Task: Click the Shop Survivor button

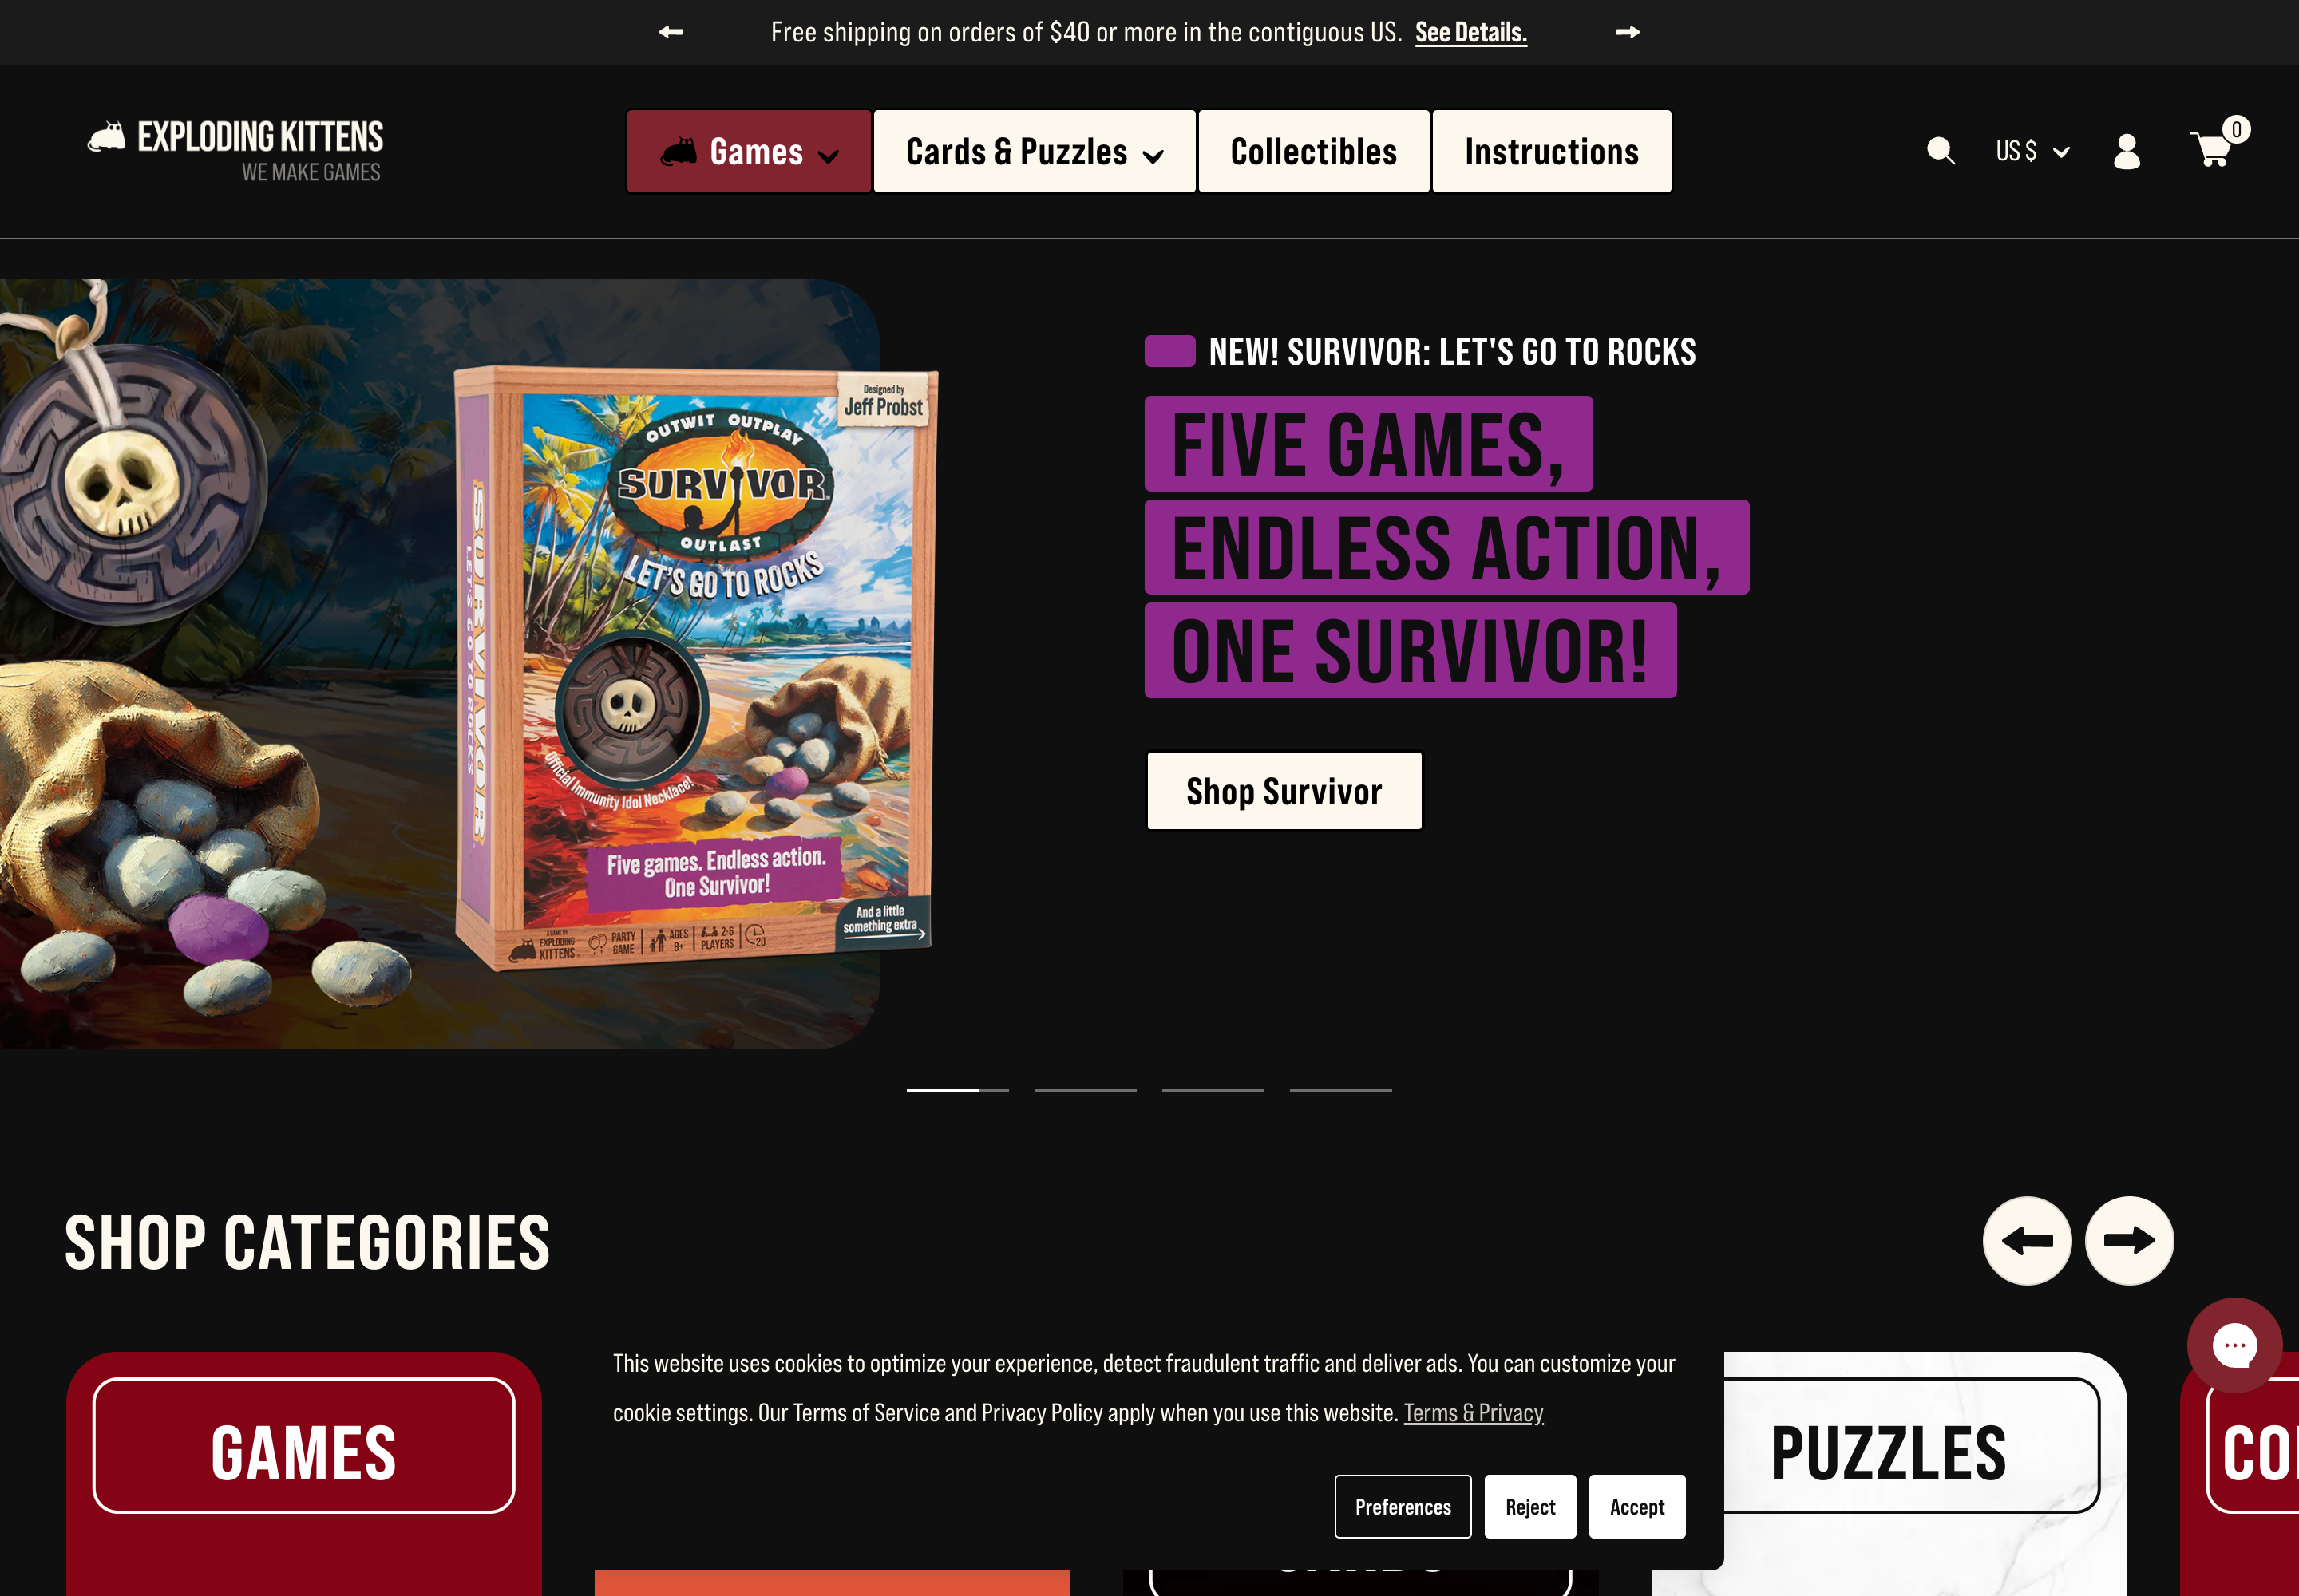Action: coord(1284,791)
